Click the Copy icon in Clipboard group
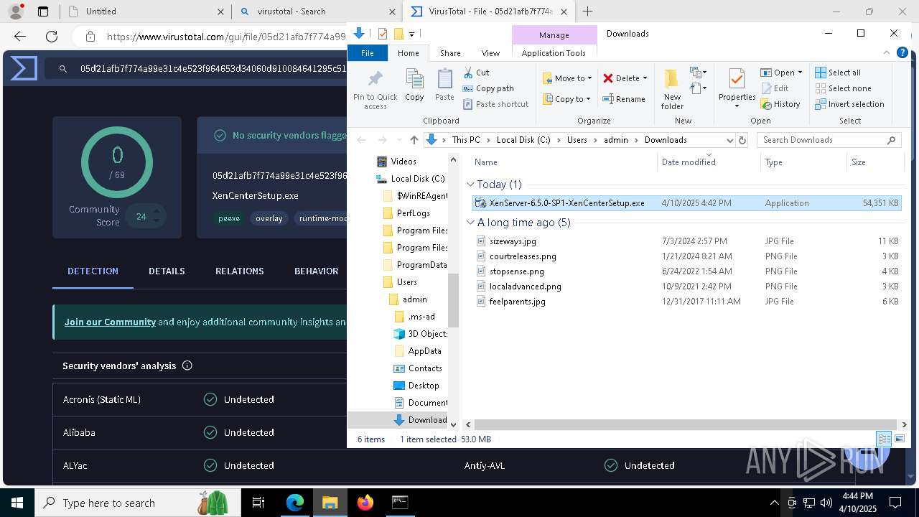 pyautogui.click(x=414, y=85)
